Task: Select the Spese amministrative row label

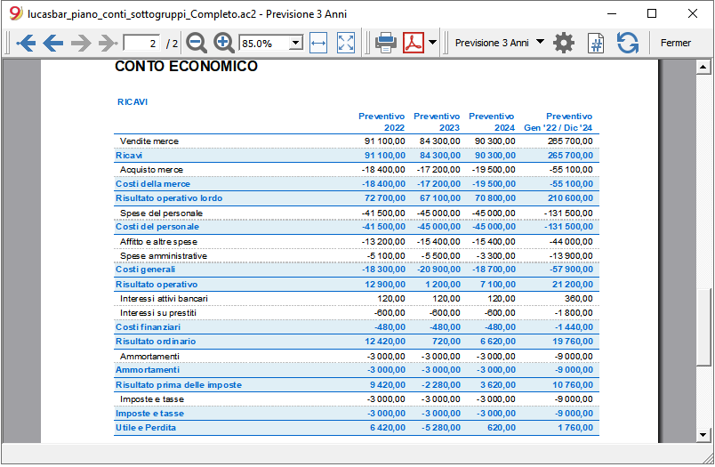Action: click(x=164, y=256)
